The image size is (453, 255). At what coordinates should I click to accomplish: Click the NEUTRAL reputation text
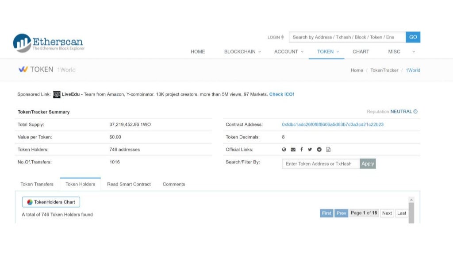[x=401, y=112]
